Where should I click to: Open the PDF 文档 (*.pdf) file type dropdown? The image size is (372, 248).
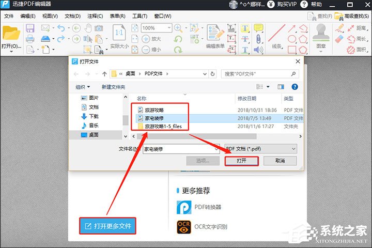point(260,149)
